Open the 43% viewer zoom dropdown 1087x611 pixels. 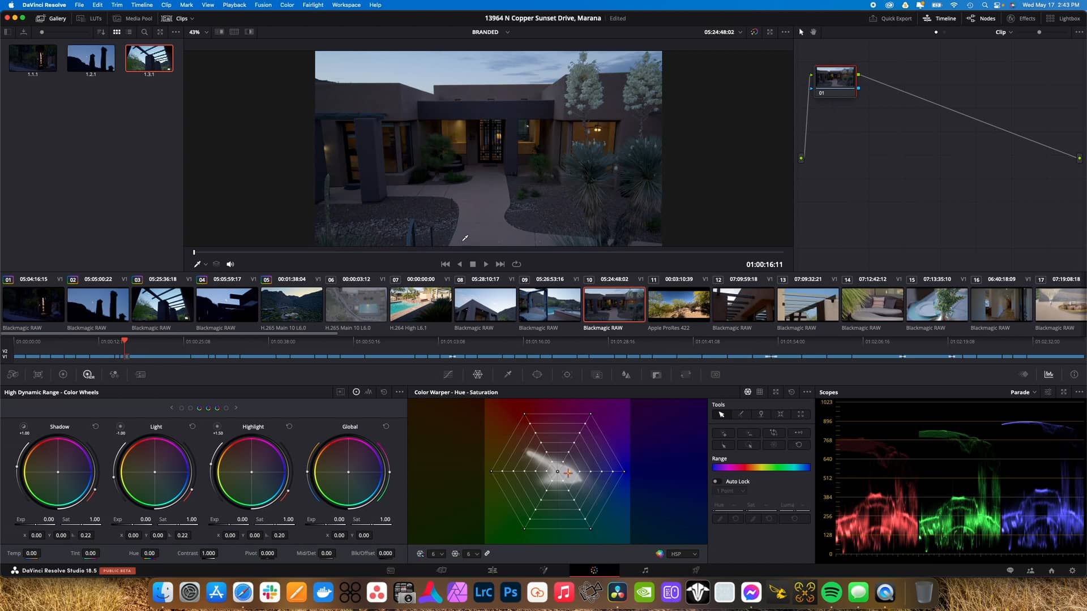pos(198,32)
